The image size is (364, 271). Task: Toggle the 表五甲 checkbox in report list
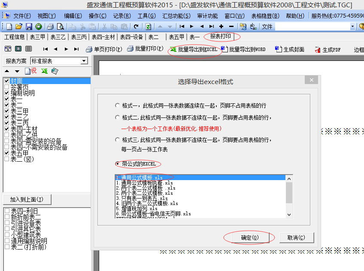(7, 153)
